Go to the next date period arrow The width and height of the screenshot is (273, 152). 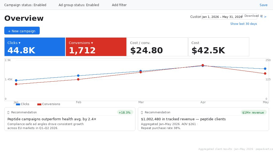[265, 17]
